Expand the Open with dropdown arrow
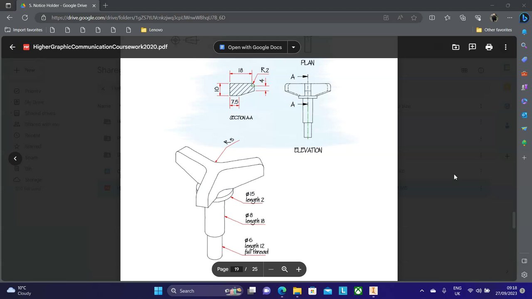The width and height of the screenshot is (532, 299). (x=293, y=47)
